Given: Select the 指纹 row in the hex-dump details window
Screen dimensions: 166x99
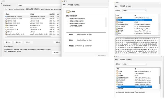Looking at the screenshot, I should [134, 33].
